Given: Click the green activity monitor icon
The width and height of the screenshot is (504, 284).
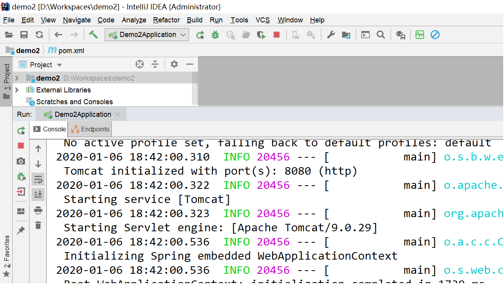Looking at the screenshot, I should tap(420, 35).
